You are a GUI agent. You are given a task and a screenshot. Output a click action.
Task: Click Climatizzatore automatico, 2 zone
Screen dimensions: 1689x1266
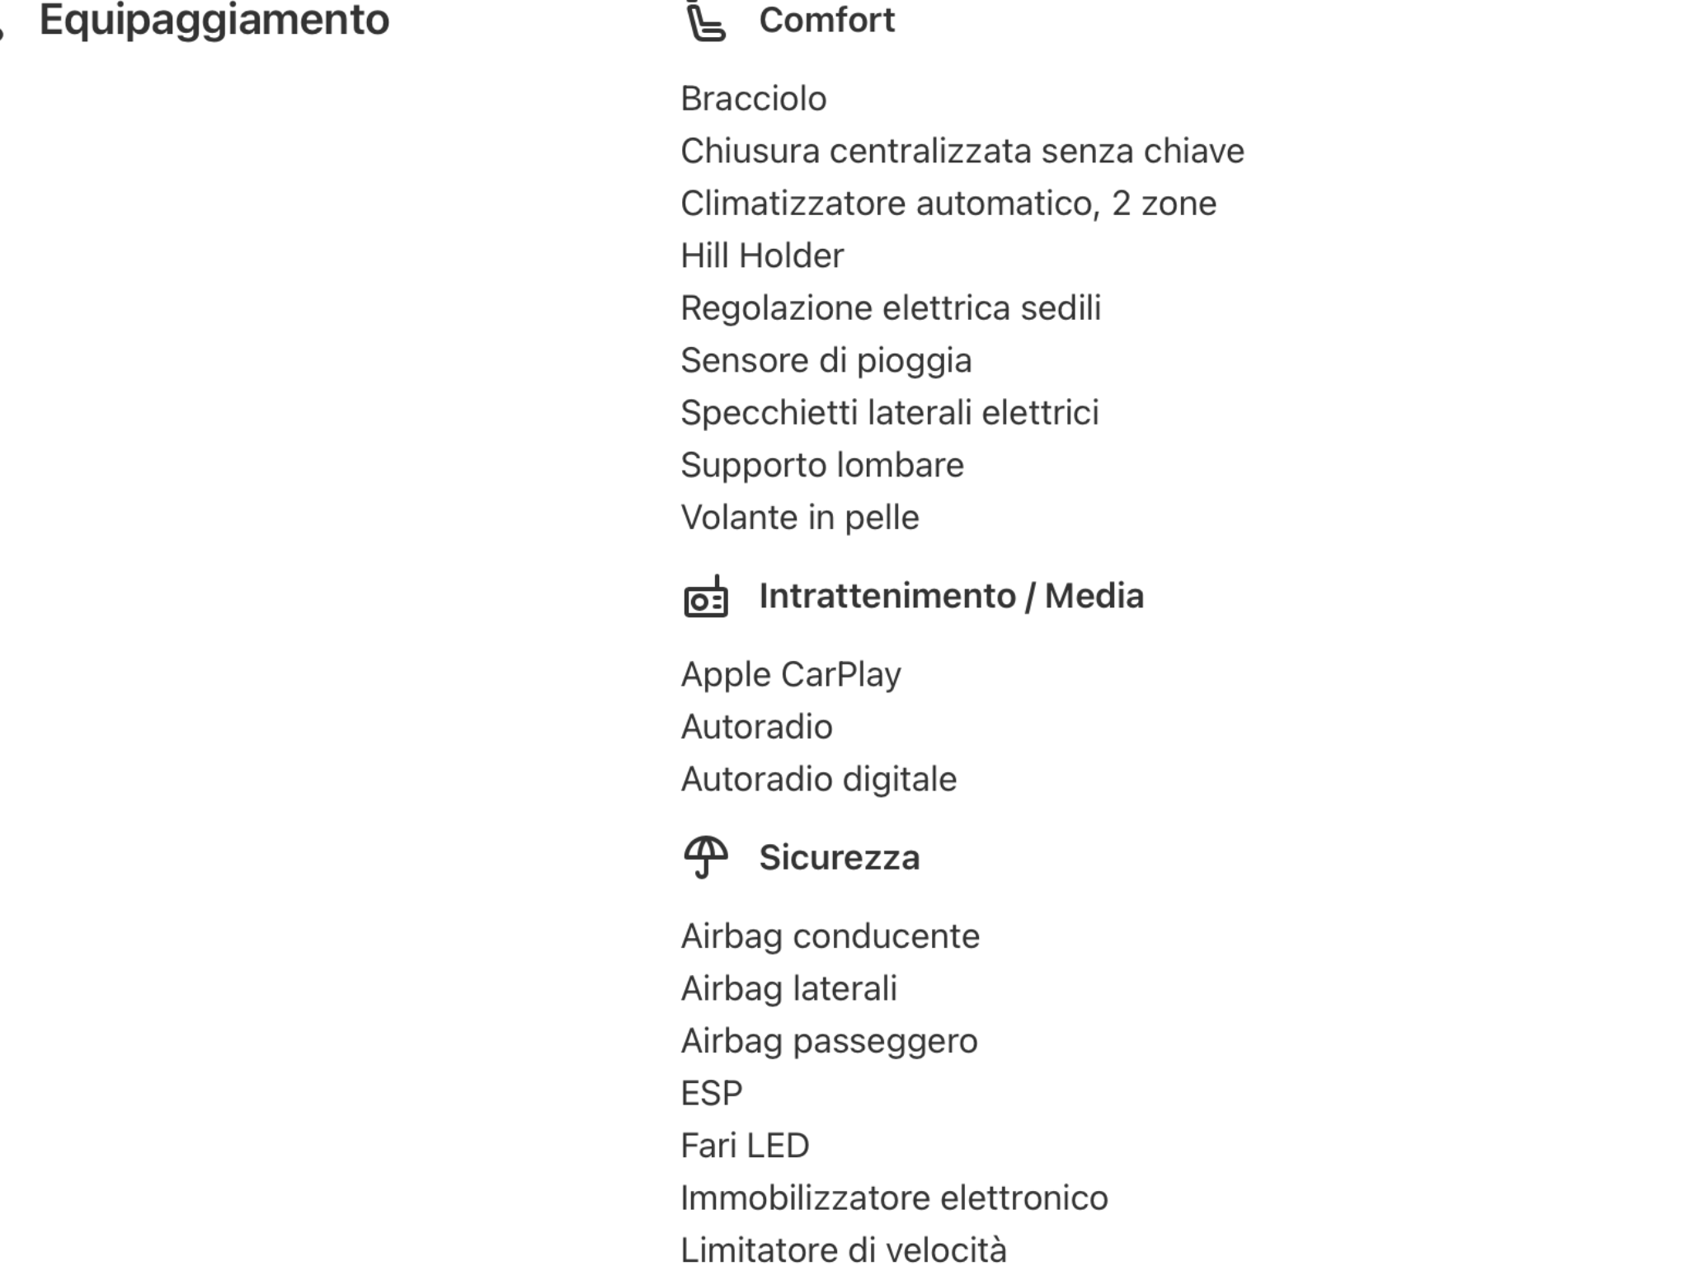[x=948, y=204]
